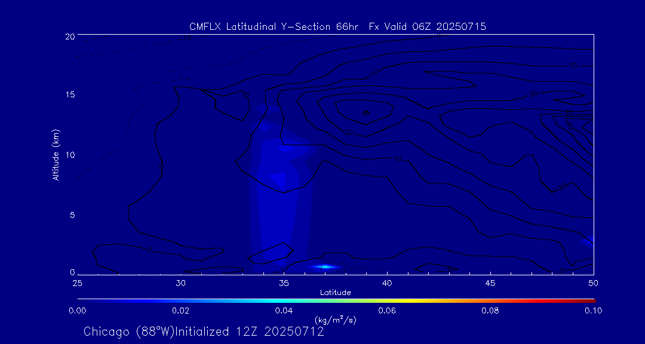Click the (kg/m²/s) units label

(336, 320)
